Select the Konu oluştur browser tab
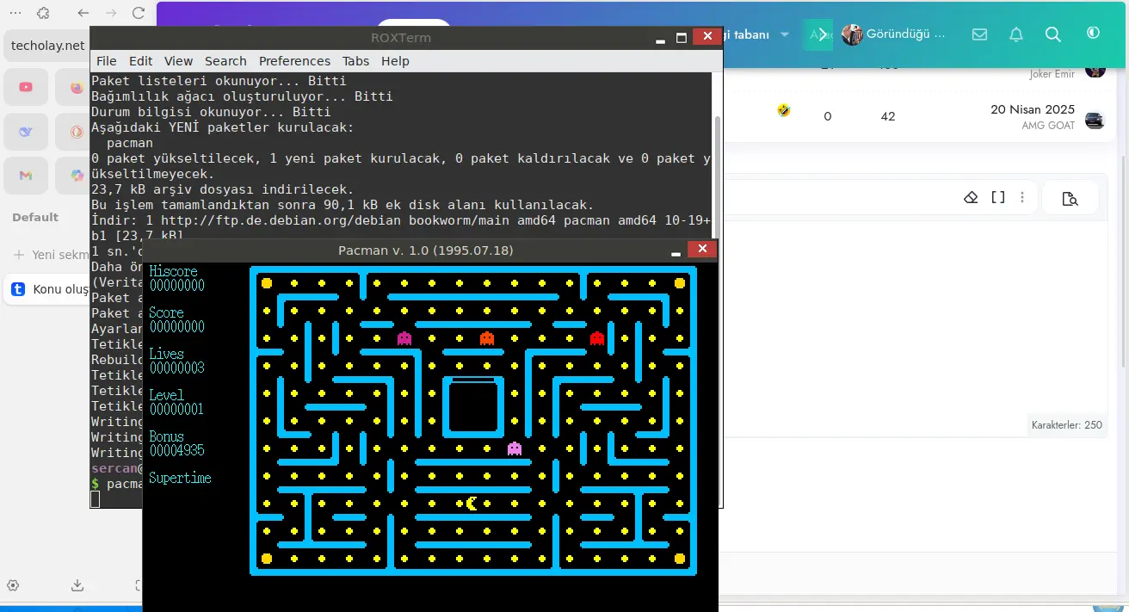 tap(48, 289)
